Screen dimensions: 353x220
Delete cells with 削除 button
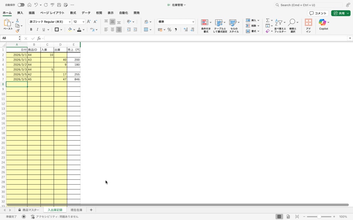coord(252,25)
